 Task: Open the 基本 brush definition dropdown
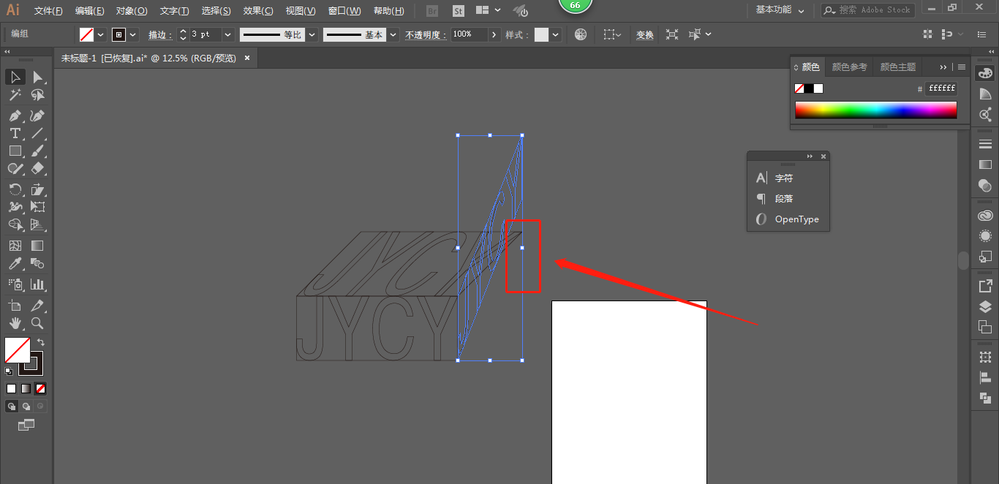coord(393,34)
